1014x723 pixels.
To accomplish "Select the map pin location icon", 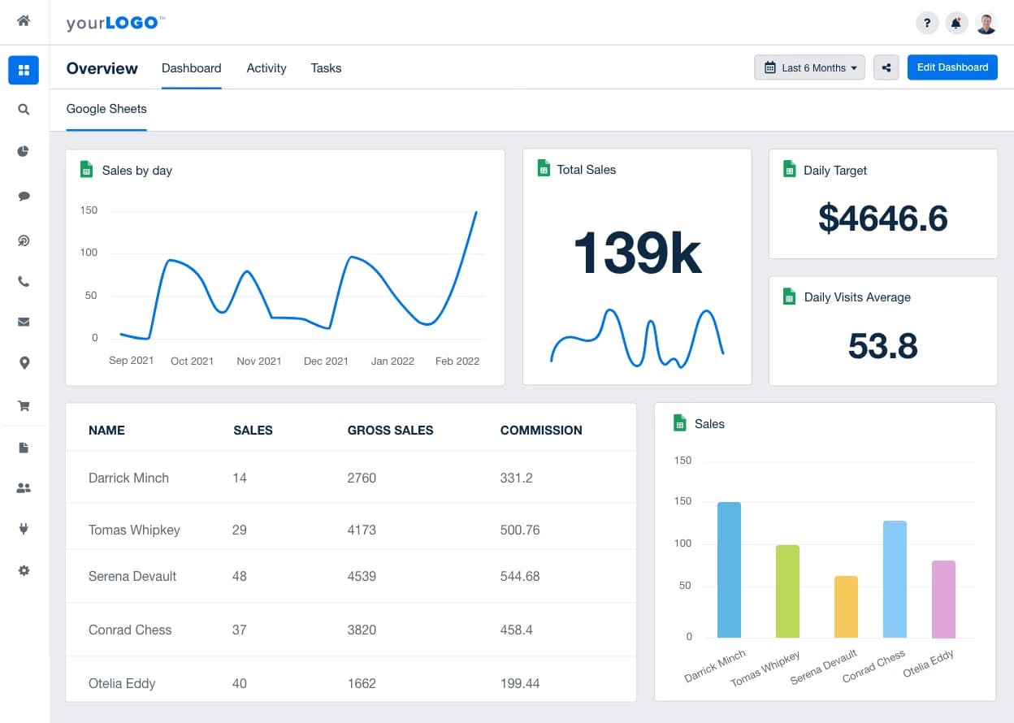I will 24,363.
